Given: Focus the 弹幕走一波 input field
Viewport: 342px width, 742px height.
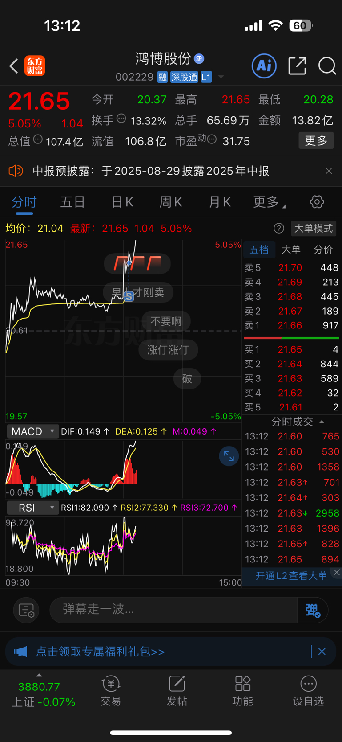Looking at the screenshot, I should point(173,610).
